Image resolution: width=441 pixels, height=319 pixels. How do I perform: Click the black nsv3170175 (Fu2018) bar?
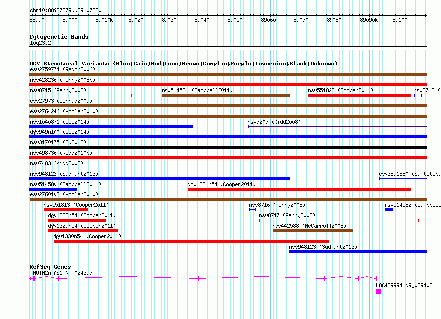coord(228,147)
